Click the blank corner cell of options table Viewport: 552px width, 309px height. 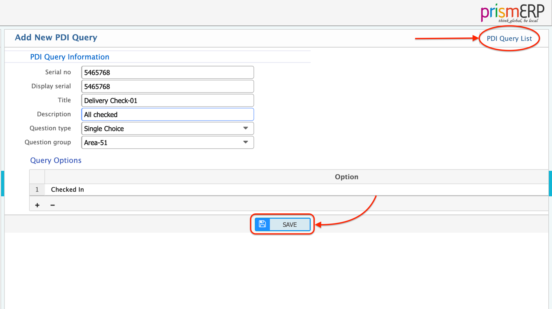pos(37,177)
